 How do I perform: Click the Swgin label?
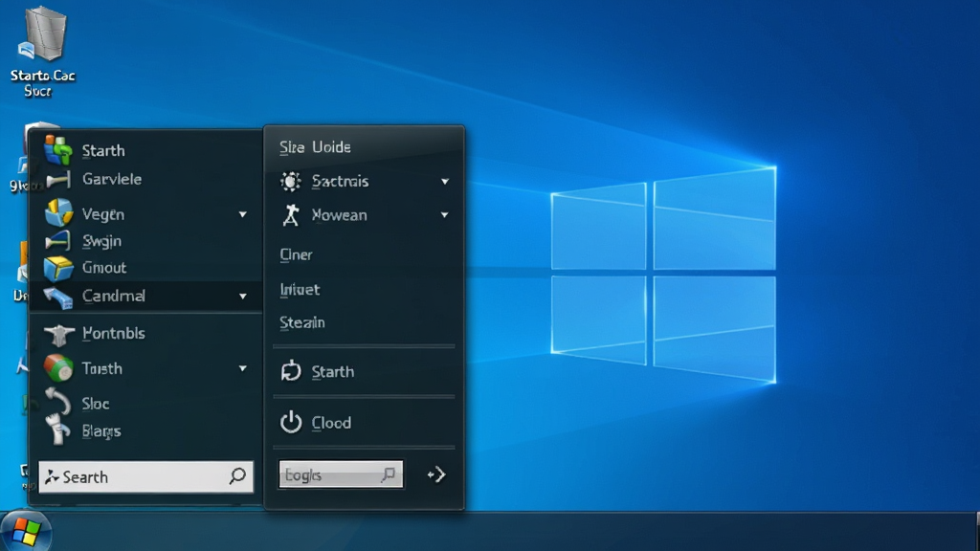(x=101, y=241)
